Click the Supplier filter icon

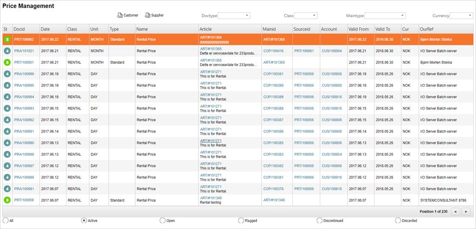pyautogui.click(x=148, y=15)
